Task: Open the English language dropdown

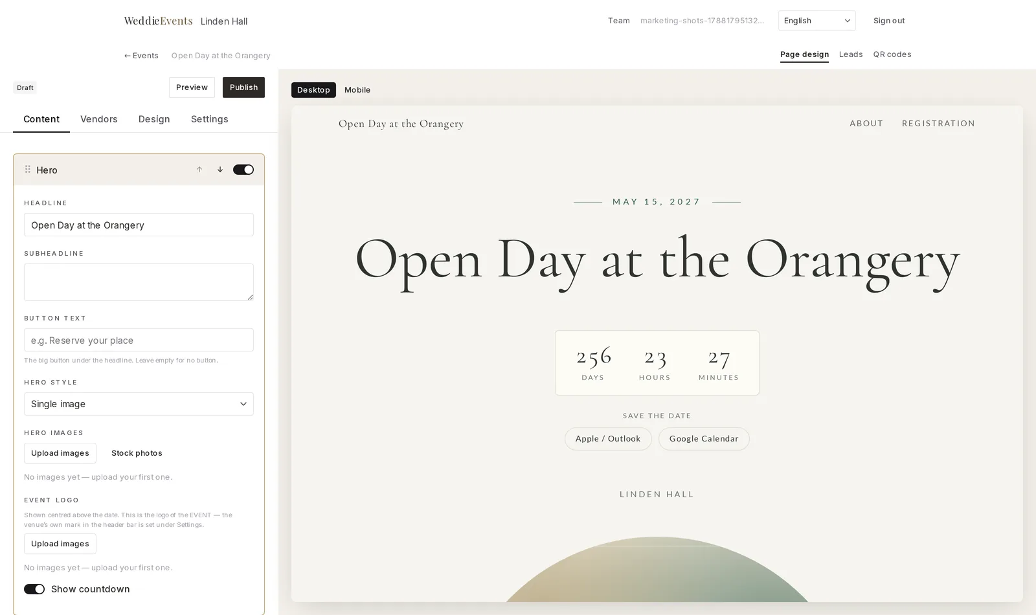Action: (x=816, y=21)
